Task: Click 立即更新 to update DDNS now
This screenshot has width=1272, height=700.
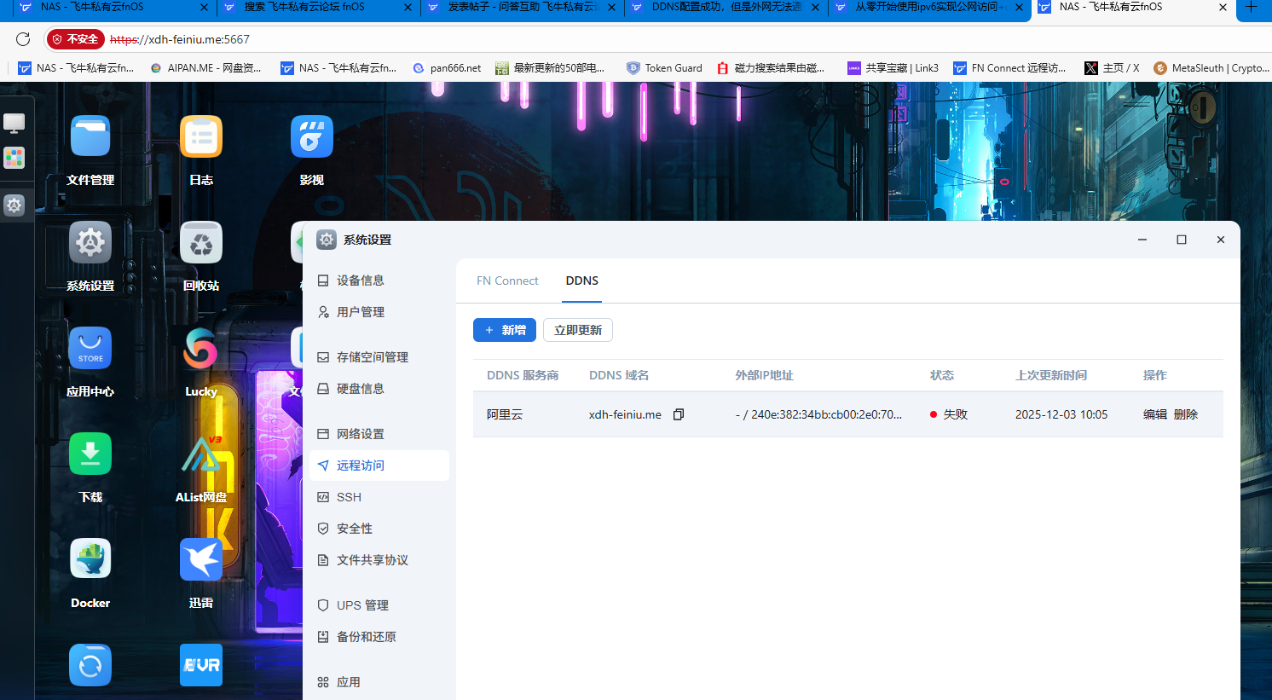Action: click(x=577, y=329)
